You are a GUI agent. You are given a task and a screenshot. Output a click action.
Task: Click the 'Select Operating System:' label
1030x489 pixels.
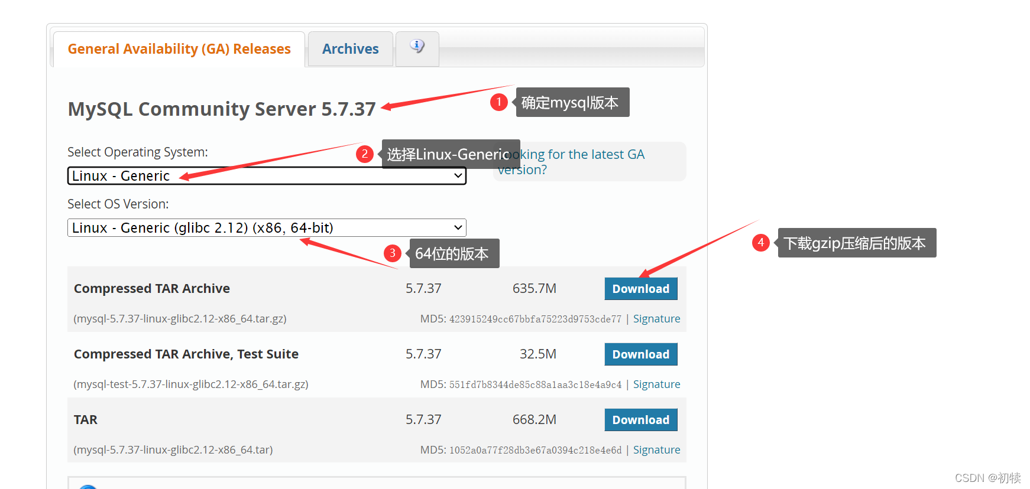pyautogui.click(x=138, y=152)
